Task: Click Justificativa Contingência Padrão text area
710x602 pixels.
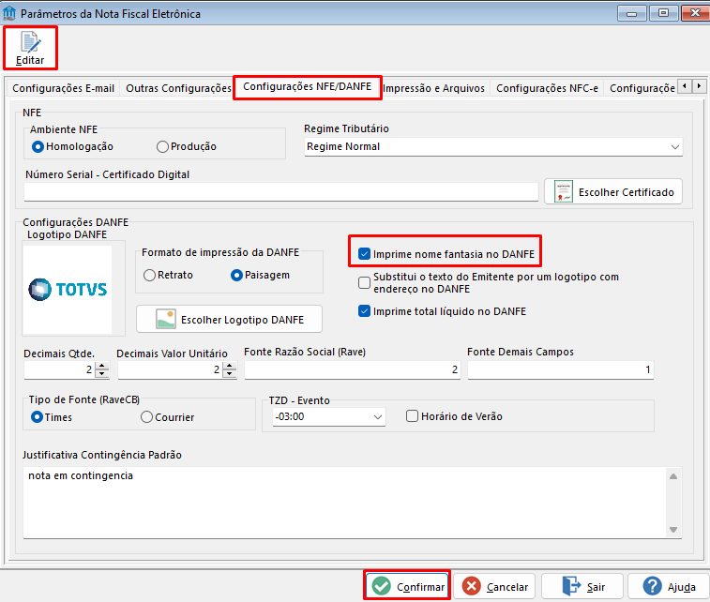Action: (x=353, y=503)
